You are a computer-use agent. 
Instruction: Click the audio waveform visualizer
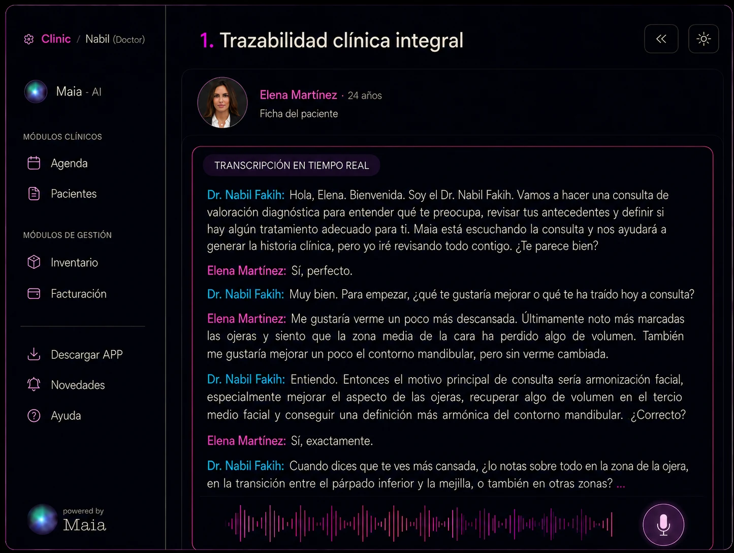point(420,523)
